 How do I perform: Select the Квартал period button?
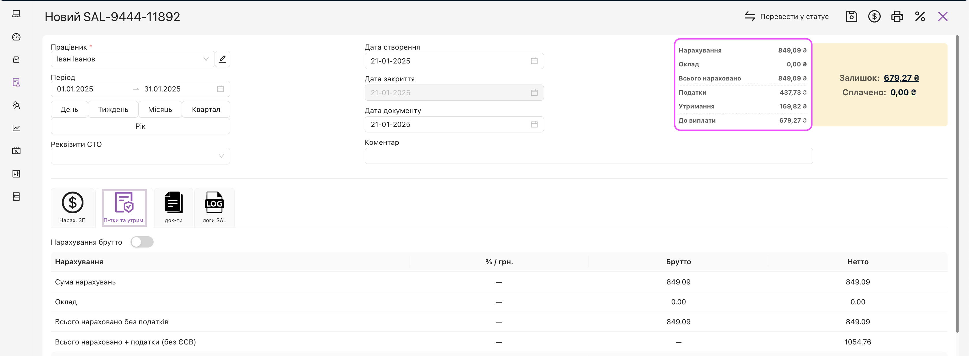click(x=206, y=109)
